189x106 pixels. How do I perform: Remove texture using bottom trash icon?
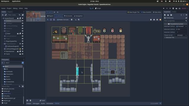[30, 100]
